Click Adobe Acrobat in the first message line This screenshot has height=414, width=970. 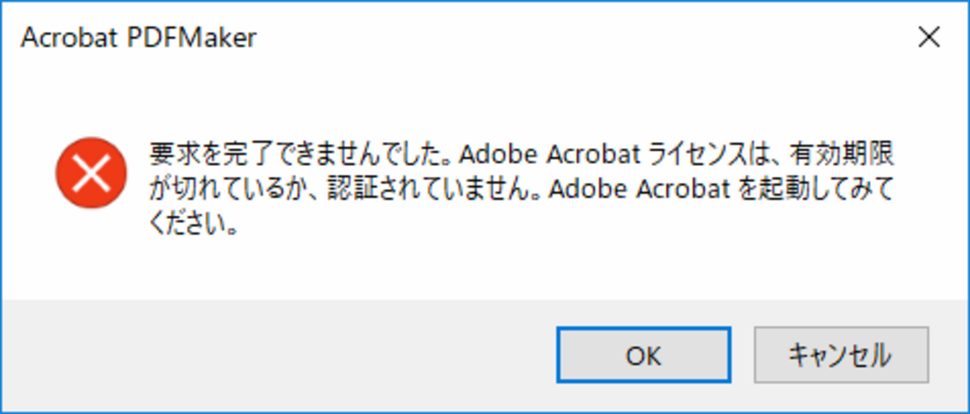549,155
